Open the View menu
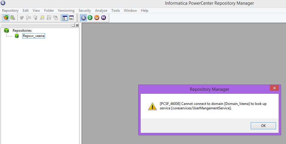The image size is (286, 144). (x=36, y=11)
